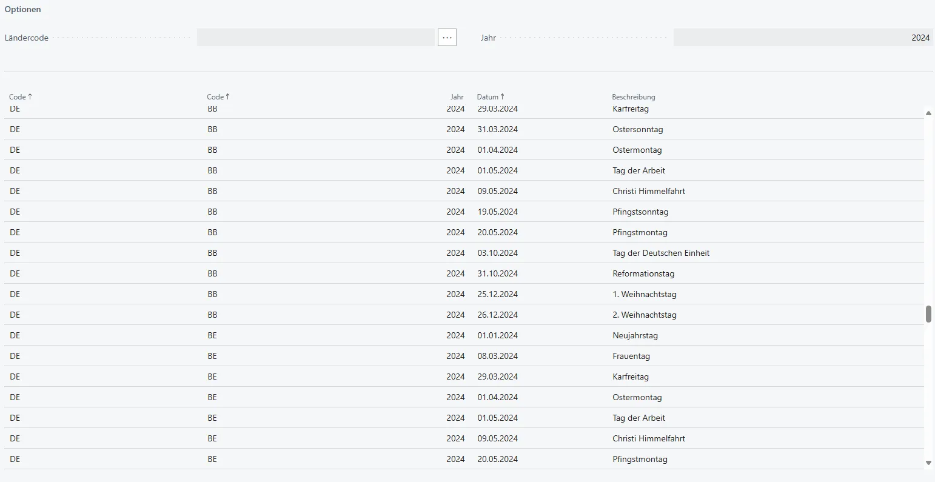Screen dimensions: 935x482
Task: Click the Tag der Deutschen Einheit cell
Action: pos(660,253)
